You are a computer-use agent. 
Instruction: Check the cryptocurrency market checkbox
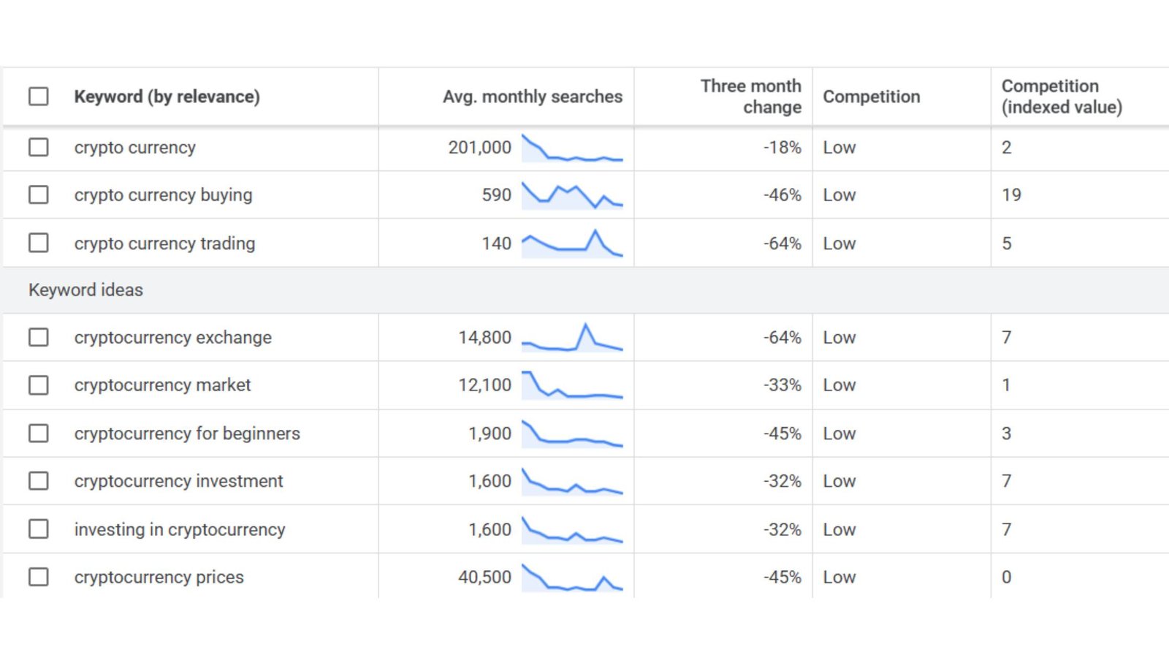pos(38,385)
